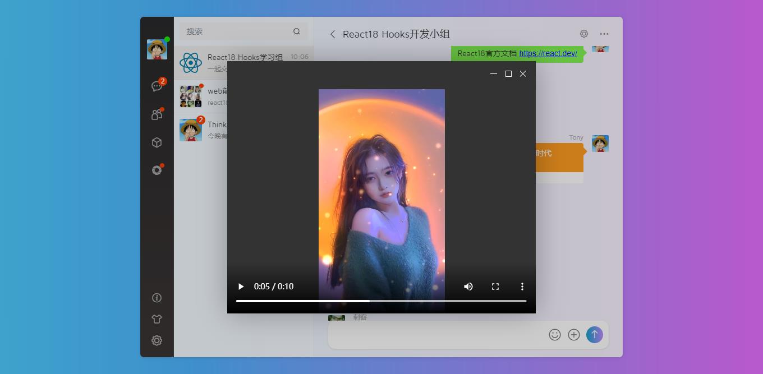Screen dimensions: 763x374
Task: Open the cube-shaped sidebar icon
Action: pyautogui.click(x=157, y=142)
